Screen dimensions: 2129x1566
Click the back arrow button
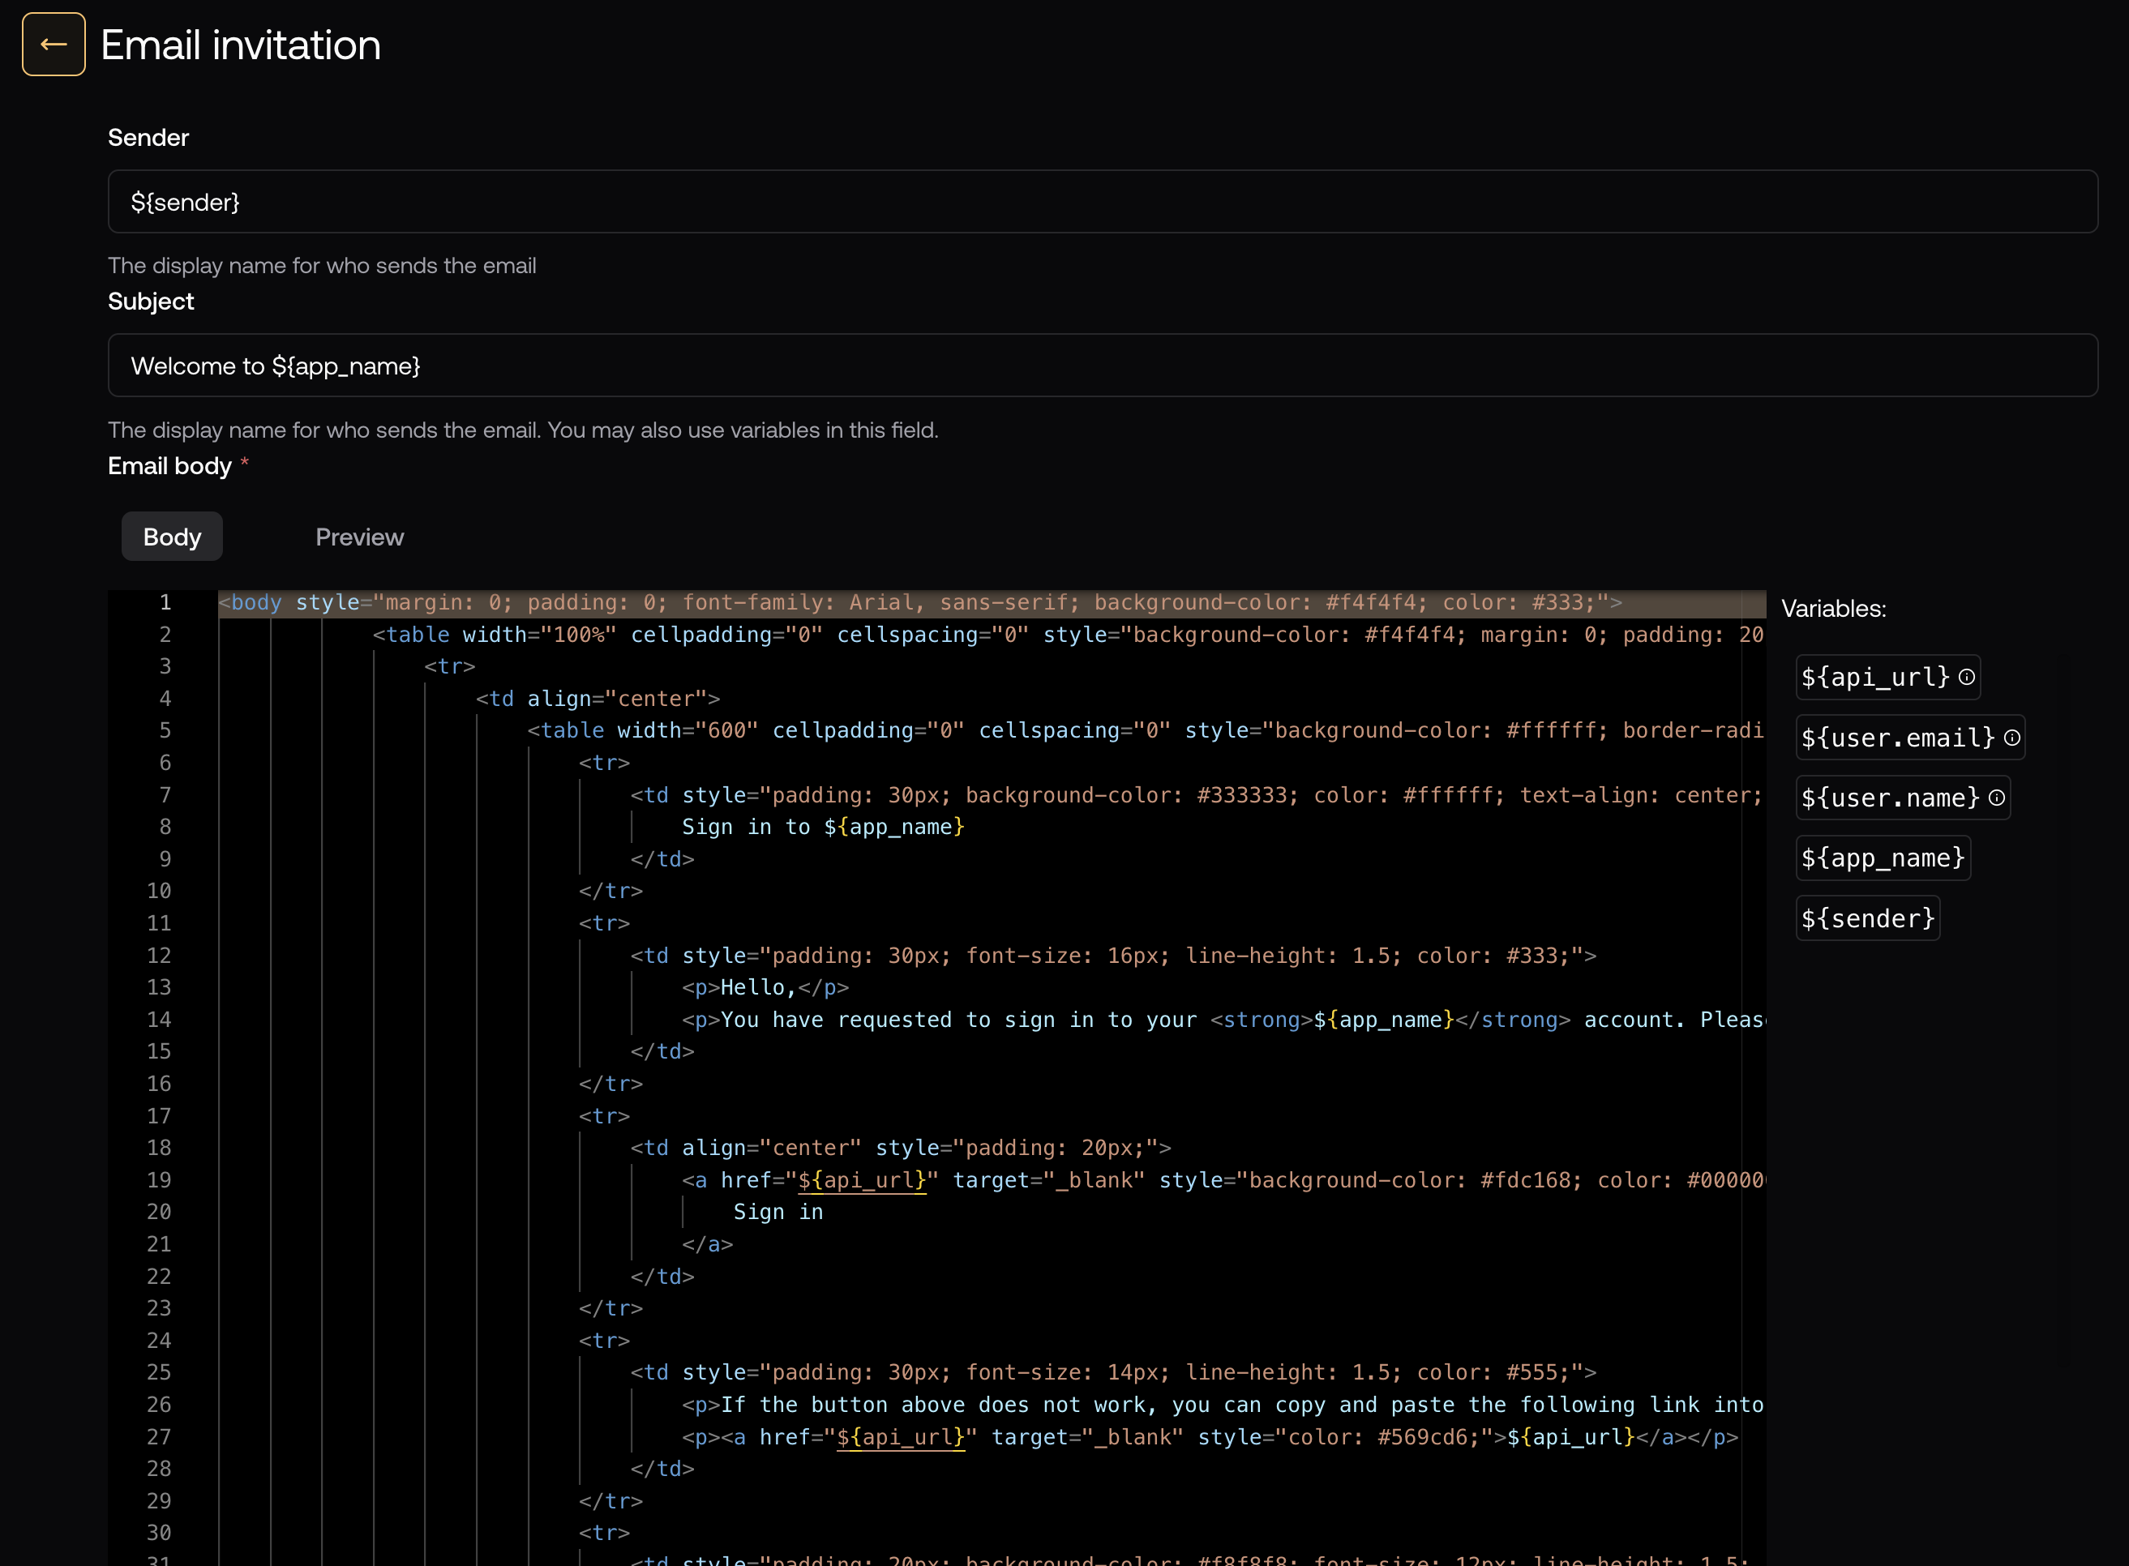pos(54,45)
